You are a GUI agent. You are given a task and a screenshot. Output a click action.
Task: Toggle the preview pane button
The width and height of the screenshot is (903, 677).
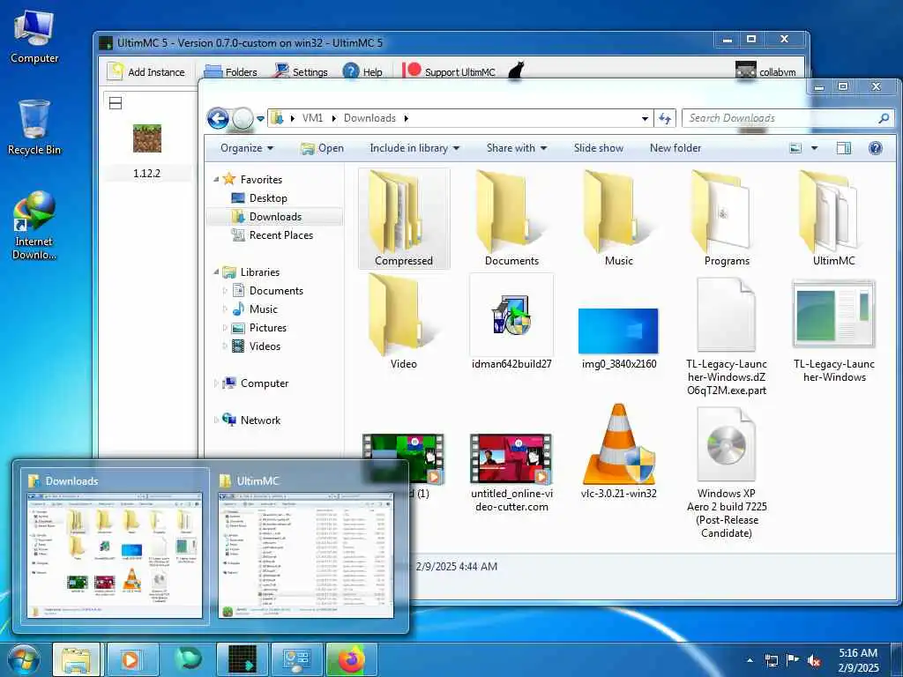click(844, 148)
